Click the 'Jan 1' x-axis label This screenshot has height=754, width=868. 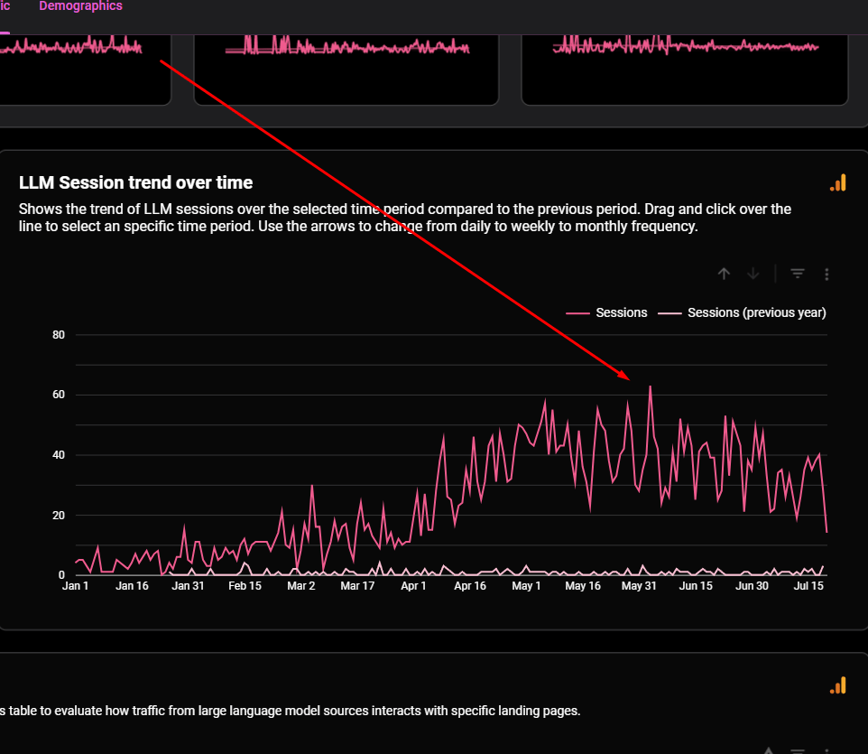coord(76,586)
